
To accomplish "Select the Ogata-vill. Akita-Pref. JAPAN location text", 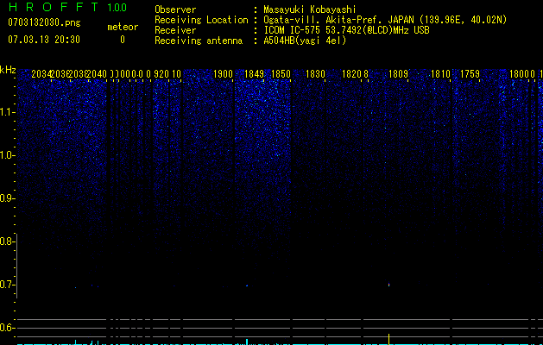I will [385, 20].
